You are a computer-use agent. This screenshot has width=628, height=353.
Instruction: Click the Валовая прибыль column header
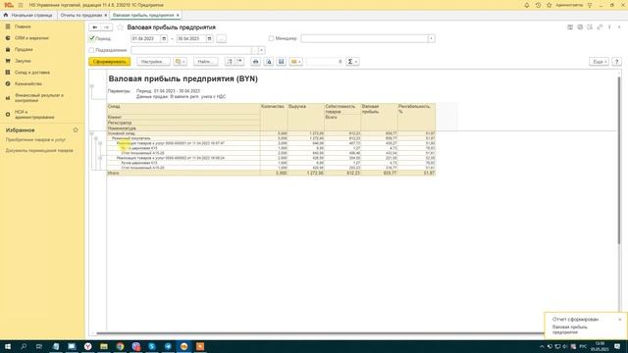tap(379, 117)
